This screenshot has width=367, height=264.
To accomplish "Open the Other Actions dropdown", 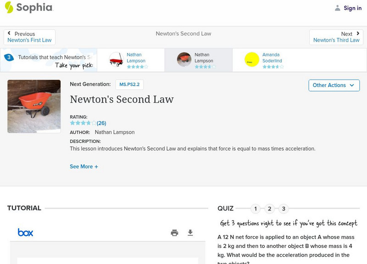I will pyautogui.click(x=334, y=85).
